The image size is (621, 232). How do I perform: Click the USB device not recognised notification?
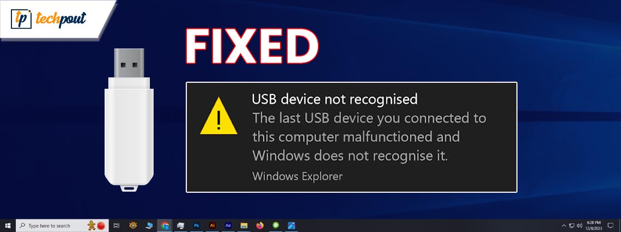coord(351,137)
